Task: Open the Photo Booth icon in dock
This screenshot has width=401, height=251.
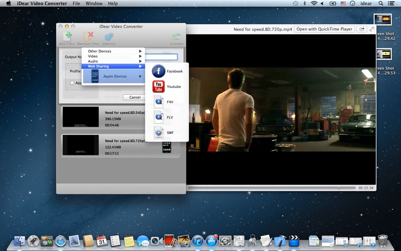Action: [x=170, y=241]
